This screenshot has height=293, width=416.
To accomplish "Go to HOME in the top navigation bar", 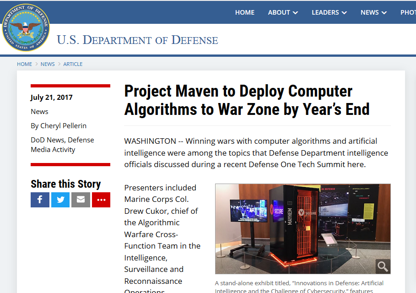I will [x=245, y=12].
